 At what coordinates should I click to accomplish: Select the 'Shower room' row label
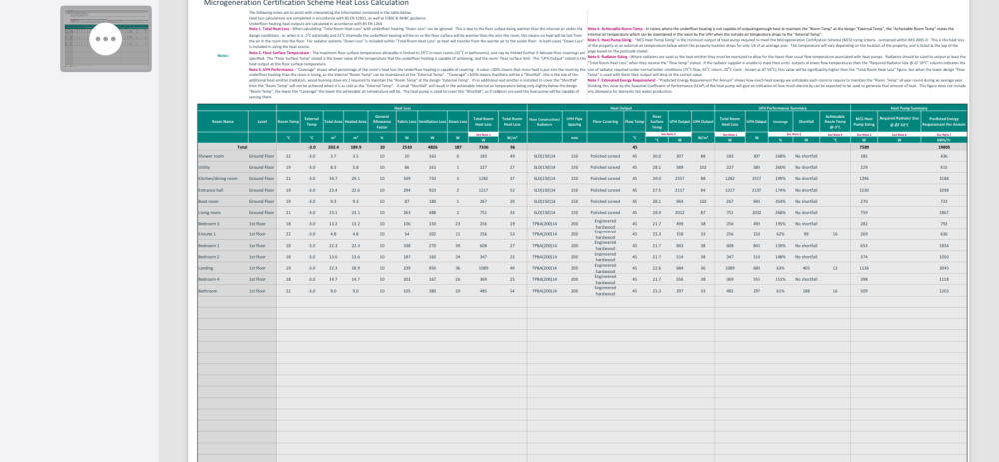click(211, 156)
